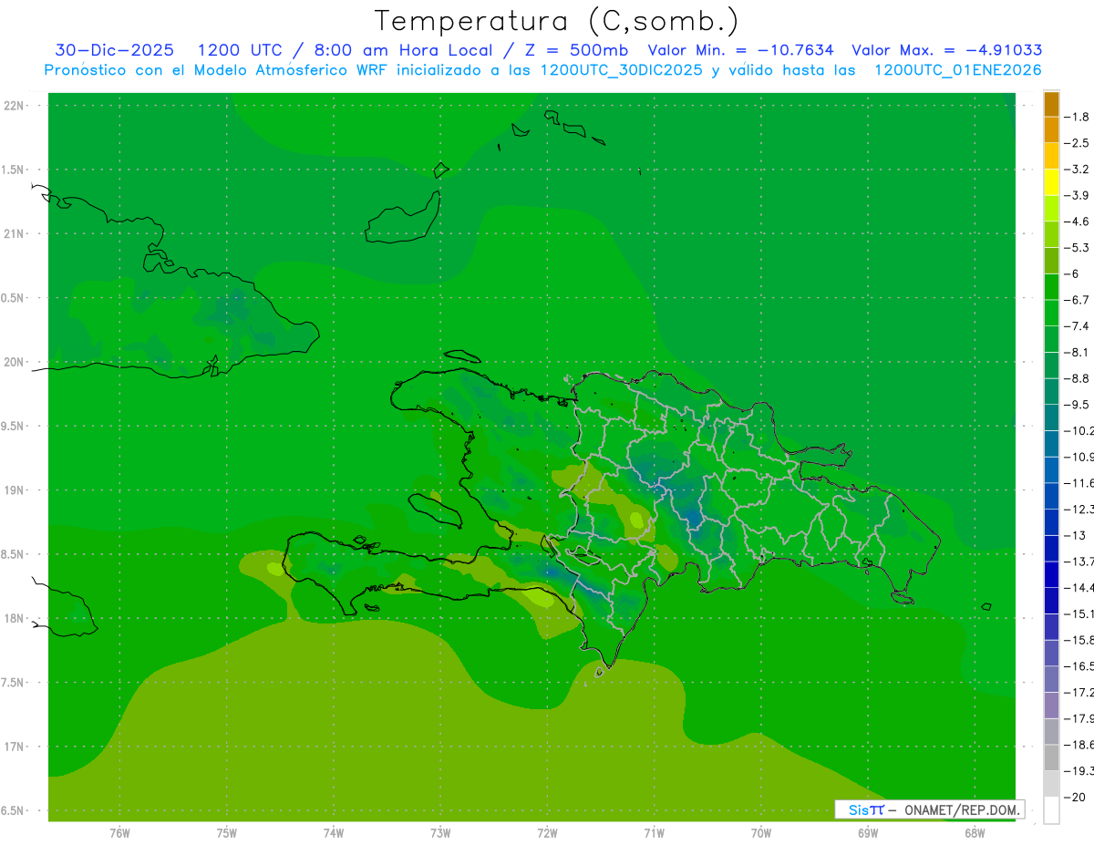Click the dark blue legend swatch above -14.4
The width and height of the screenshot is (1094, 845).
[x=1051, y=574]
